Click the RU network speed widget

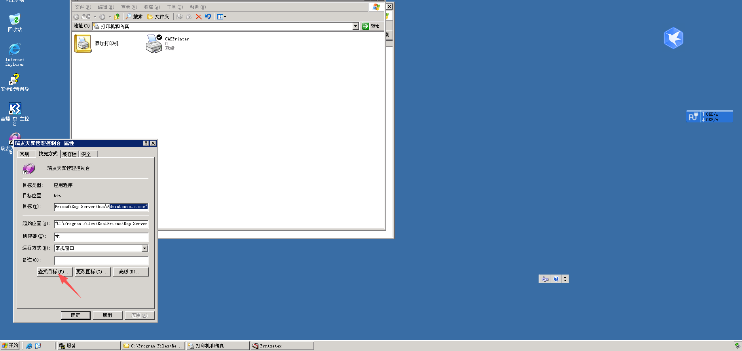[x=710, y=116]
